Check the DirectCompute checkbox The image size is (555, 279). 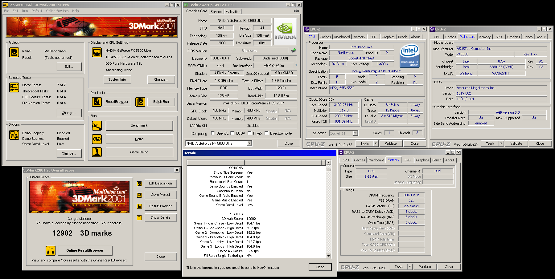click(266, 133)
